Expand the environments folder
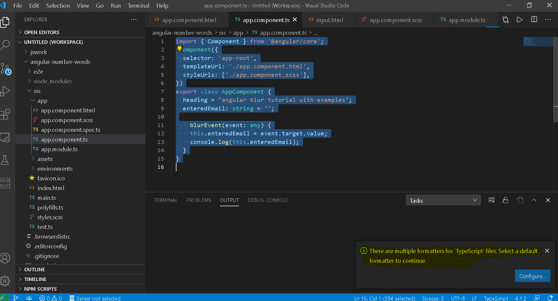The width and height of the screenshot is (558, 301). click(80, 169)
